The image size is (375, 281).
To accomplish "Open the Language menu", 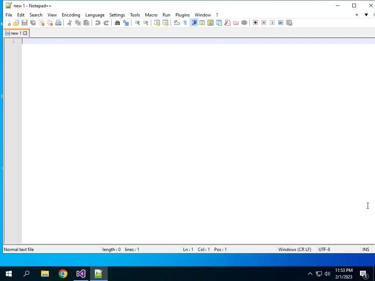I will (95, 15).
